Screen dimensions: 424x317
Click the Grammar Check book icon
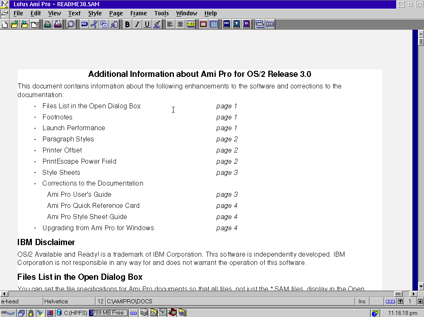[x=247, y=24]
